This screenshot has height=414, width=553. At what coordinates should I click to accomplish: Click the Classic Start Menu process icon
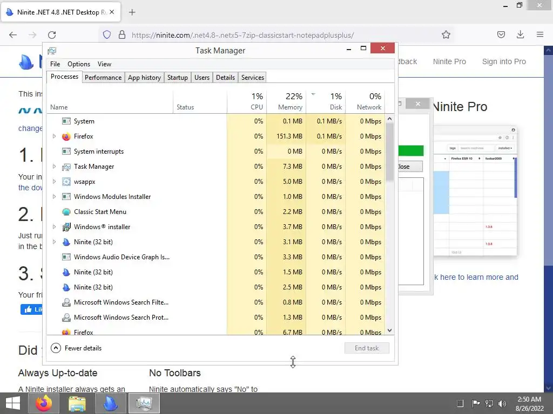coord(66,212)
